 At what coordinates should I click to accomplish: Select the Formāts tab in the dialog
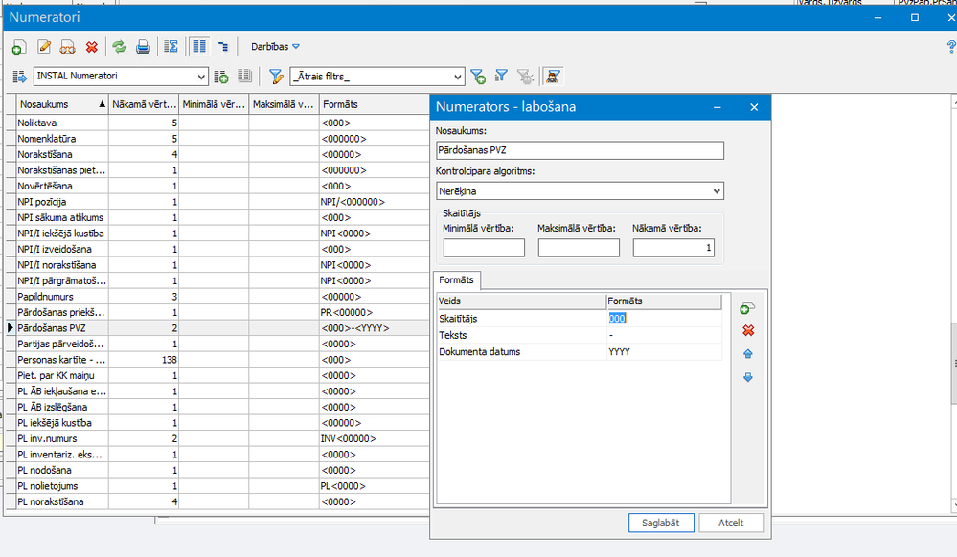[x=456, y=279]
